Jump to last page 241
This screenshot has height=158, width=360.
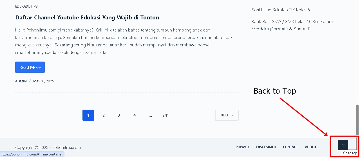pos(166,115)
